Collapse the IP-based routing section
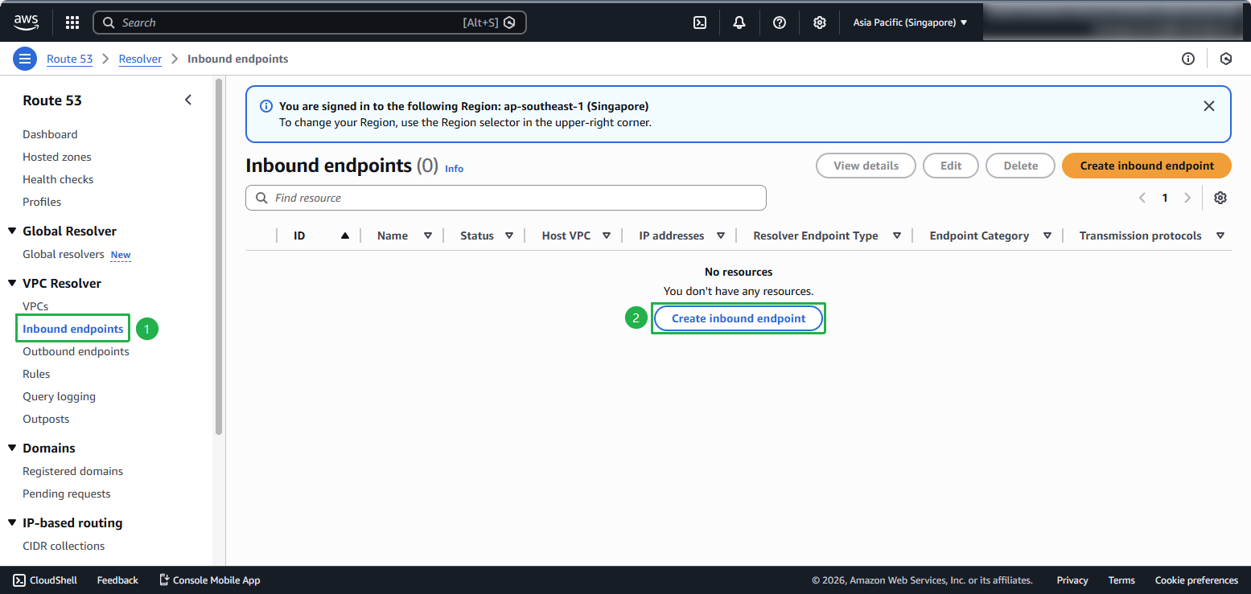 click(12, 523)
